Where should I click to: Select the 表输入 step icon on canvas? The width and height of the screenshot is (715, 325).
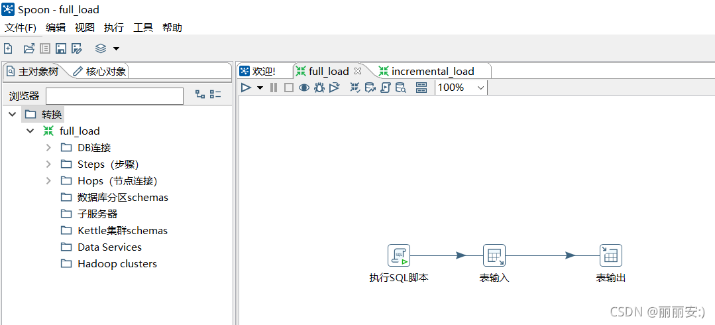pyautogui.click(x=494, y=255)
